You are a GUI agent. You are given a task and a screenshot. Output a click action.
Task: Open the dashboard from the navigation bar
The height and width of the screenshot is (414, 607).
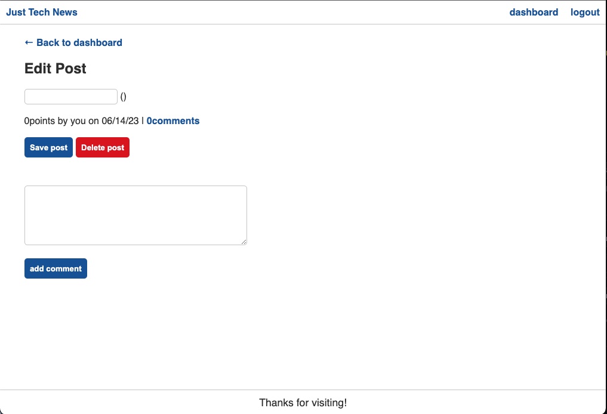534,12
